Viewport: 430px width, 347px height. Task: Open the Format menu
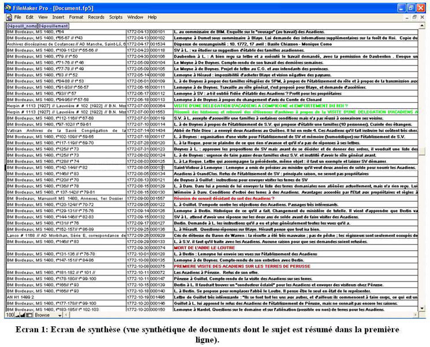(x=76, y=17)
